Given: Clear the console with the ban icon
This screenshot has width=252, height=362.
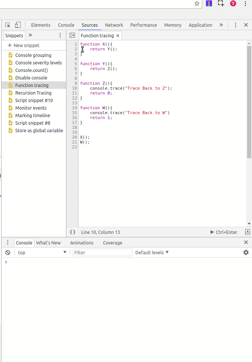Looking at the screenshot, I should click(x=8, y=252).
